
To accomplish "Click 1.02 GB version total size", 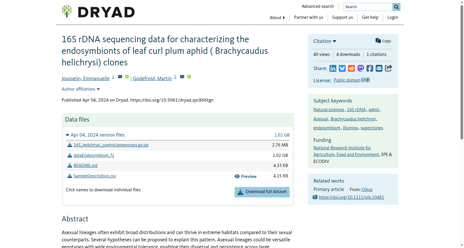I will point(282,135).
